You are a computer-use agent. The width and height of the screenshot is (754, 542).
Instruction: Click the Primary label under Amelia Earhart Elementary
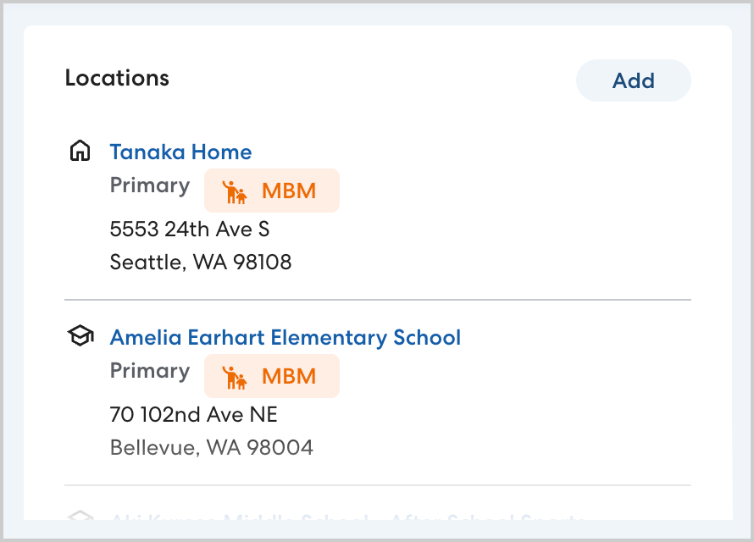tap(150, 371)
